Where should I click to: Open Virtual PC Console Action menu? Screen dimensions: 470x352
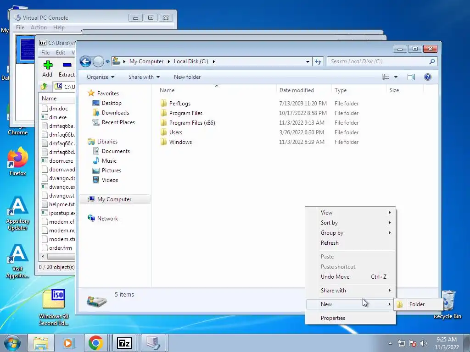[39, 27]
